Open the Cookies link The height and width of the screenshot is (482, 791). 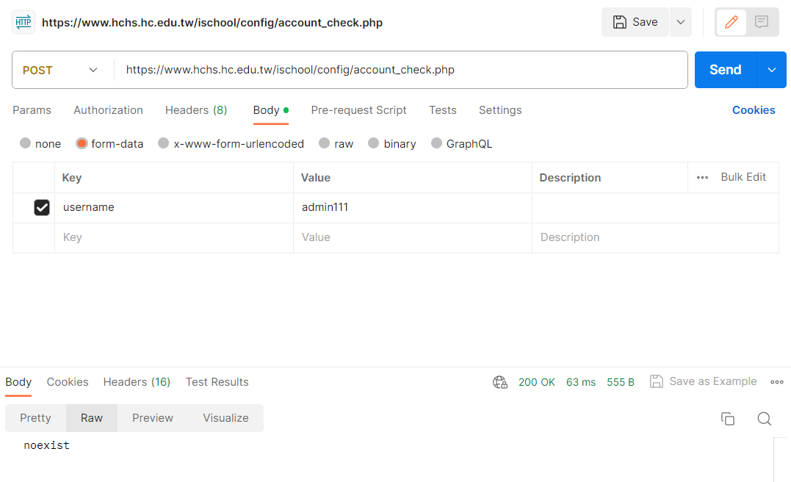[x=753, y=110]
